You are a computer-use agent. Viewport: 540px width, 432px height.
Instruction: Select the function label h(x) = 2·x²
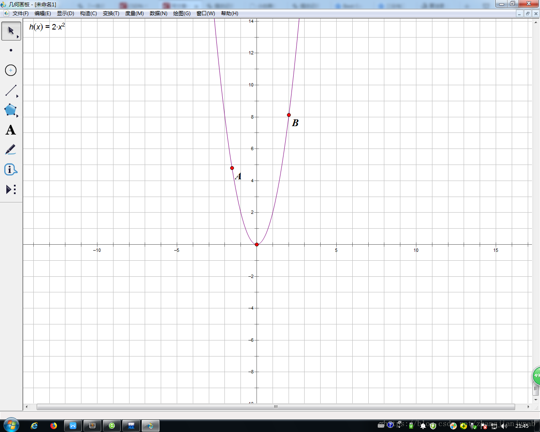click(x=47, y=27)
